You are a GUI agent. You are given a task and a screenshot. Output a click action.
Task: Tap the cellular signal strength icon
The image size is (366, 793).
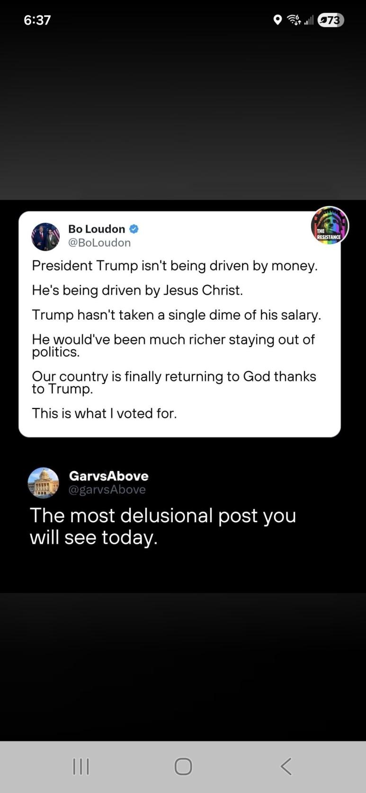click(x=309, y=20)
